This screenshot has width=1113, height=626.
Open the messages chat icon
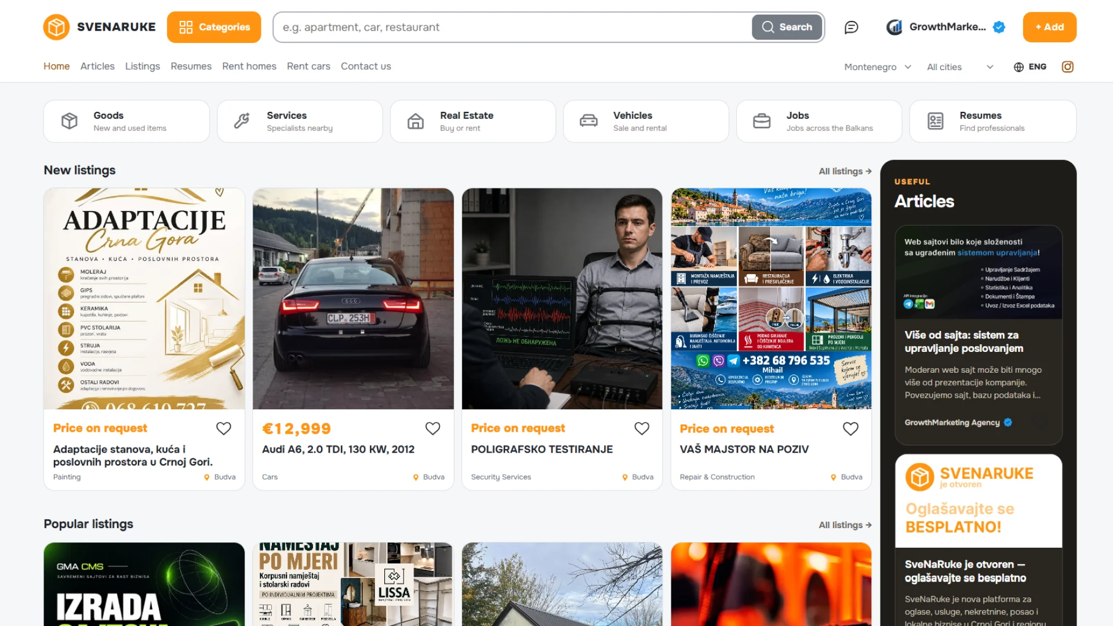tap(851, 27)
